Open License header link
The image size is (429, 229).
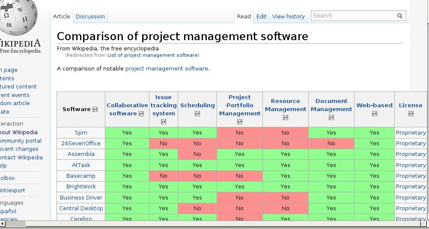point(411,105)
